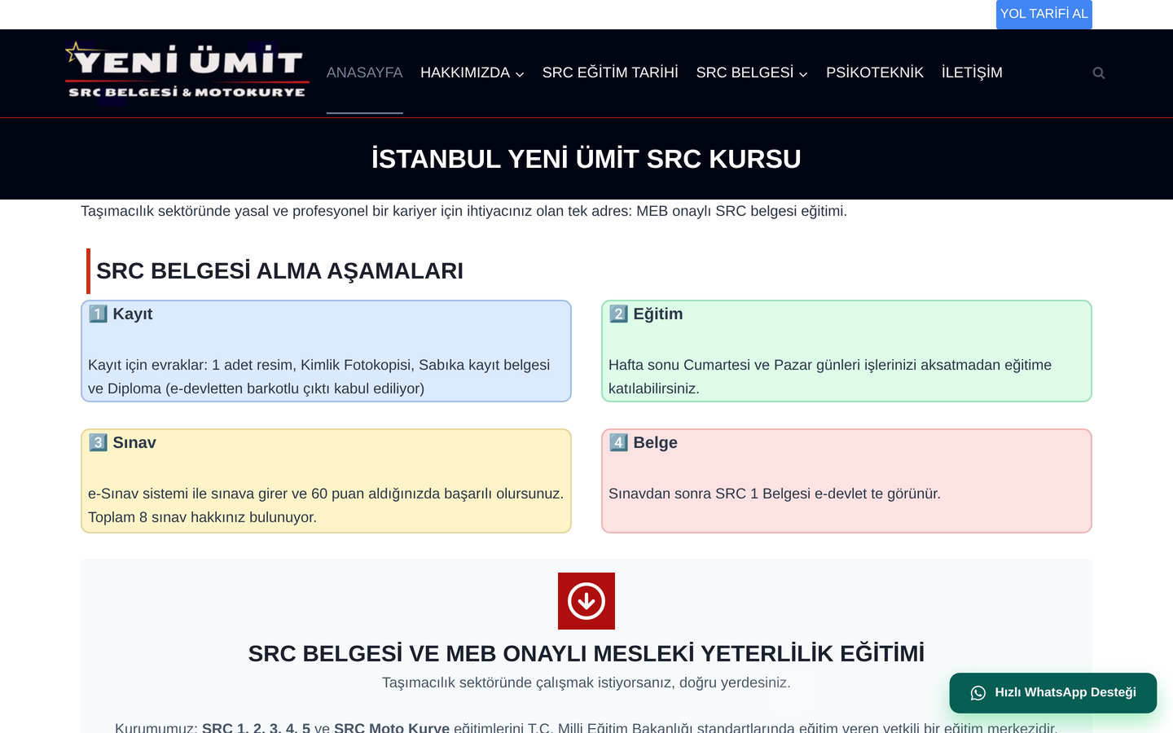
Task: Click the Kayıt için evraklar description text
Action: click(319, 376)
